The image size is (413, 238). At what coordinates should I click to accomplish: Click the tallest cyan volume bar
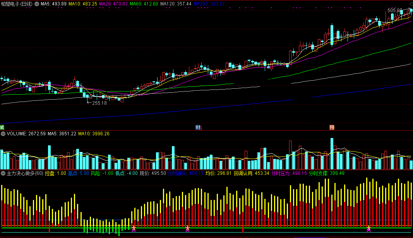[x=332, y=153]
